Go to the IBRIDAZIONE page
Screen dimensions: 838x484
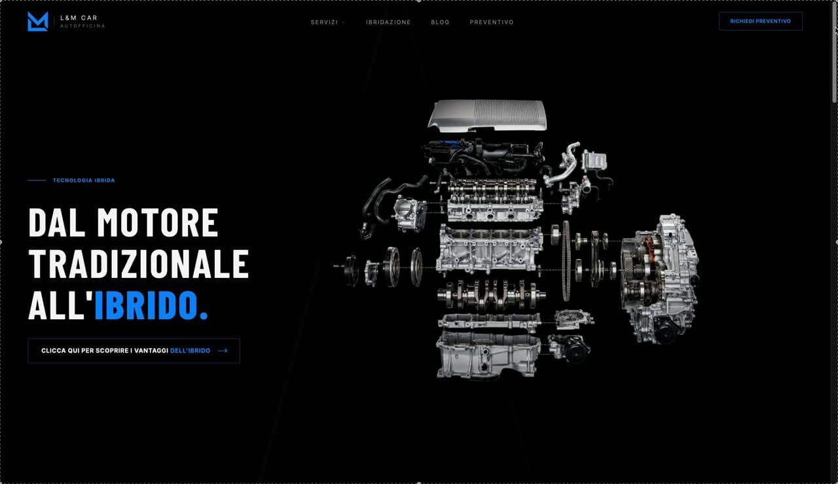(x=388, y=22)
